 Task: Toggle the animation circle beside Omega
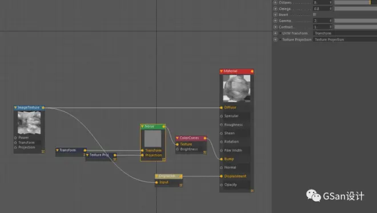[275, 9]
